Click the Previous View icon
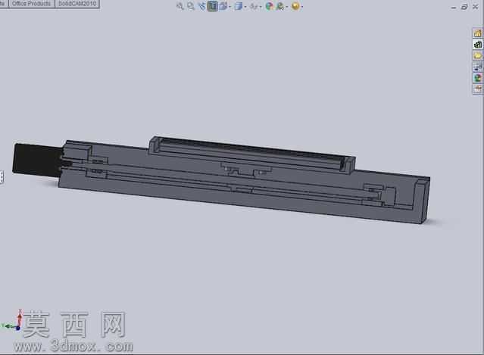 click(x=202, y=6)
